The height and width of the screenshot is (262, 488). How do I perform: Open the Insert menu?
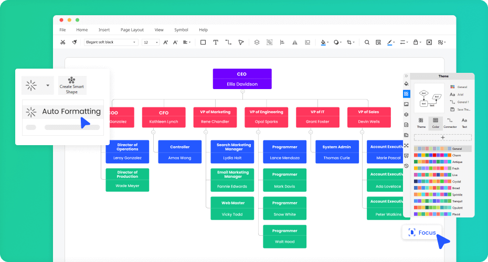[x=104, y=30]
